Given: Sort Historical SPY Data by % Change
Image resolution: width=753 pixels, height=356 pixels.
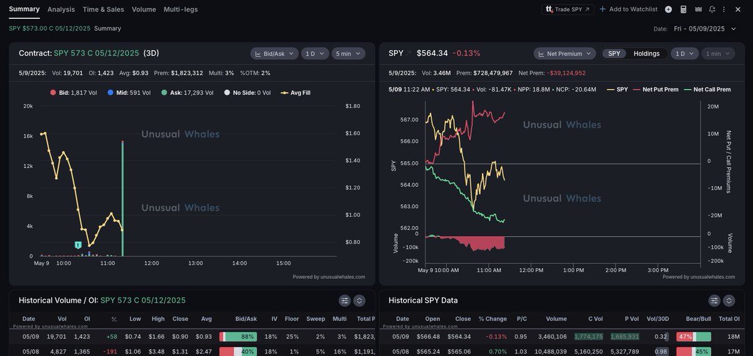Looking at the screenshot, I should 493,319.
